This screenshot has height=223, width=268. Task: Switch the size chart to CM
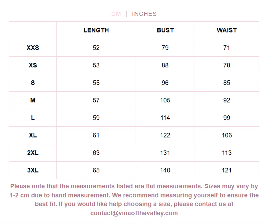pos(116,14)
